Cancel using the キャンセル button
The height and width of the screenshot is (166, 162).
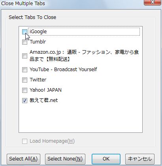pos(140,159)
